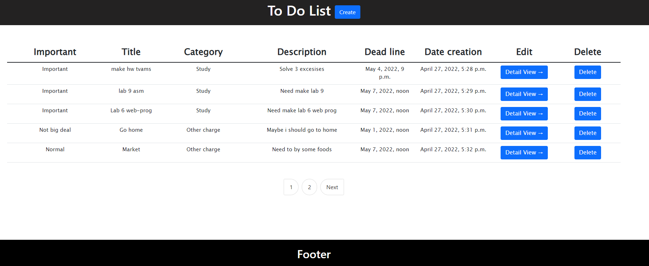Click 'Need make lab 9' description

(302, 91)
